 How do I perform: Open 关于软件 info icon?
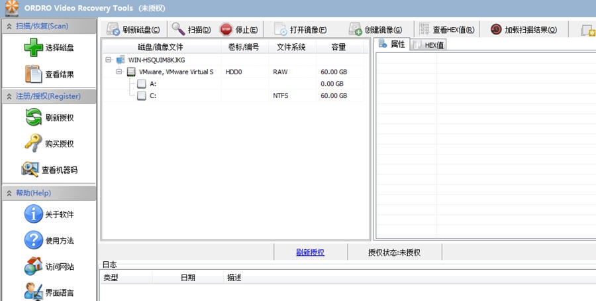click(34, 214)
